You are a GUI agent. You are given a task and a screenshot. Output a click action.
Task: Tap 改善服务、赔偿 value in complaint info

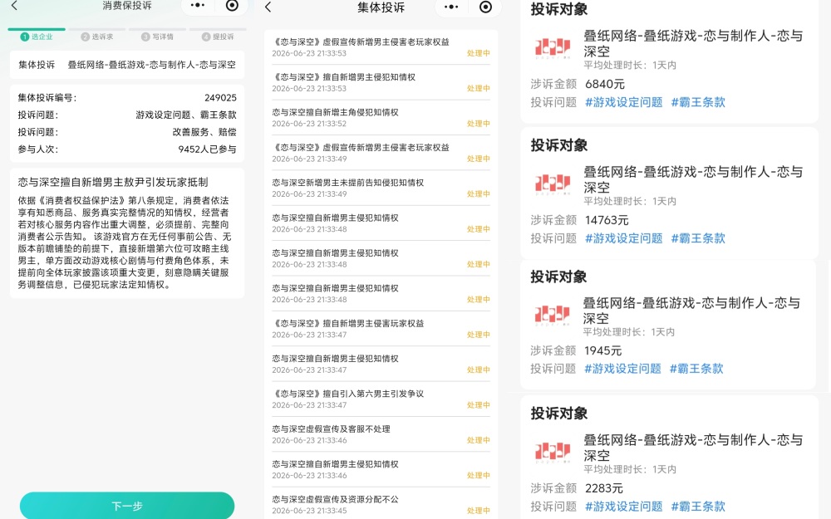point(204,132)
